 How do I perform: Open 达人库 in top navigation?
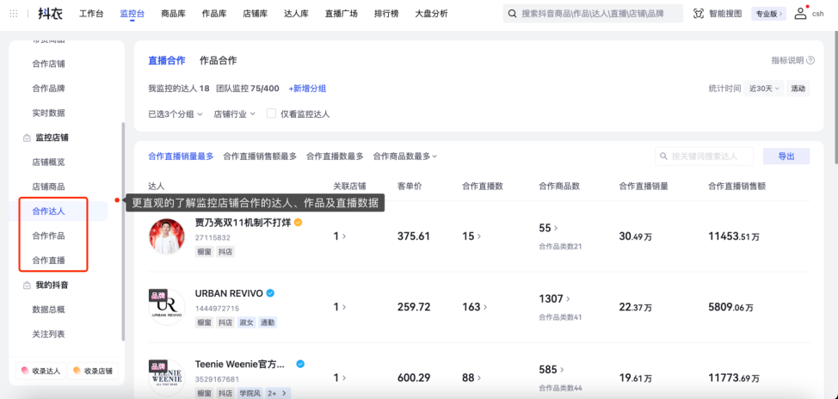[x=296, y=14]
